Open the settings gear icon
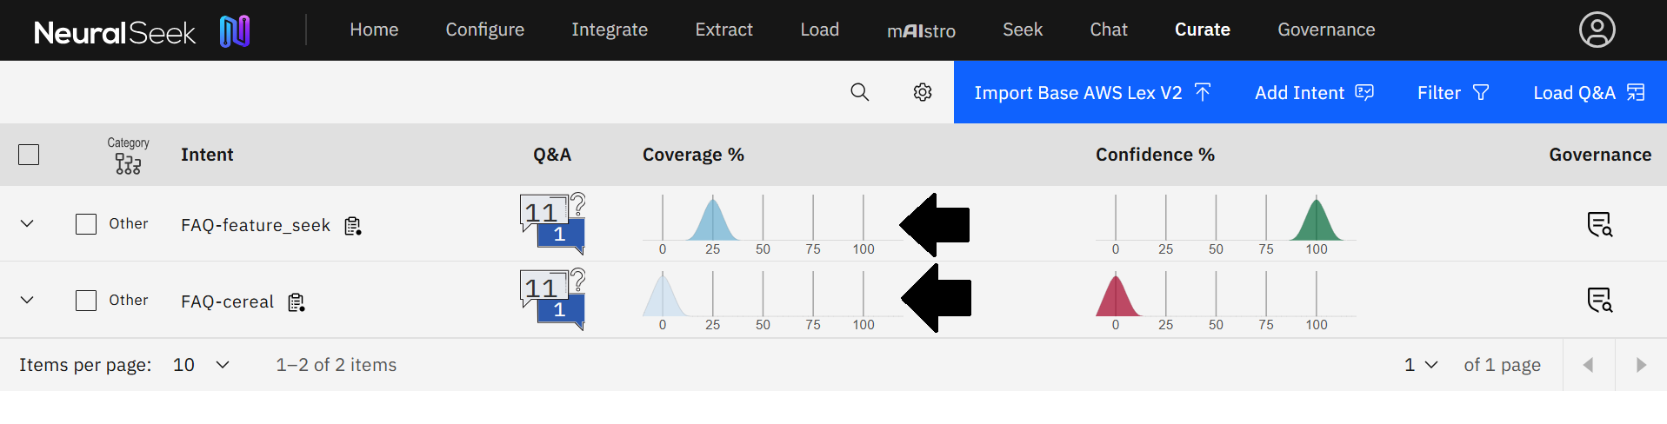Viewport: 1667px width, 424px height. 923,92
